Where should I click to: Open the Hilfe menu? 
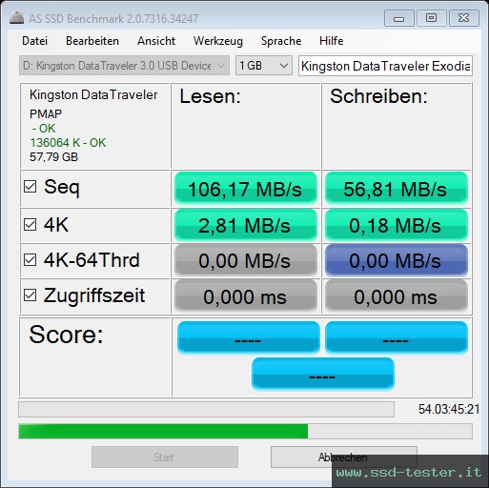332,41
